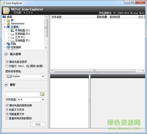This screenshot has width=147, height=134.
Task: Expand the 本地磁盘 (C:) node arrow
Action: 9,30
